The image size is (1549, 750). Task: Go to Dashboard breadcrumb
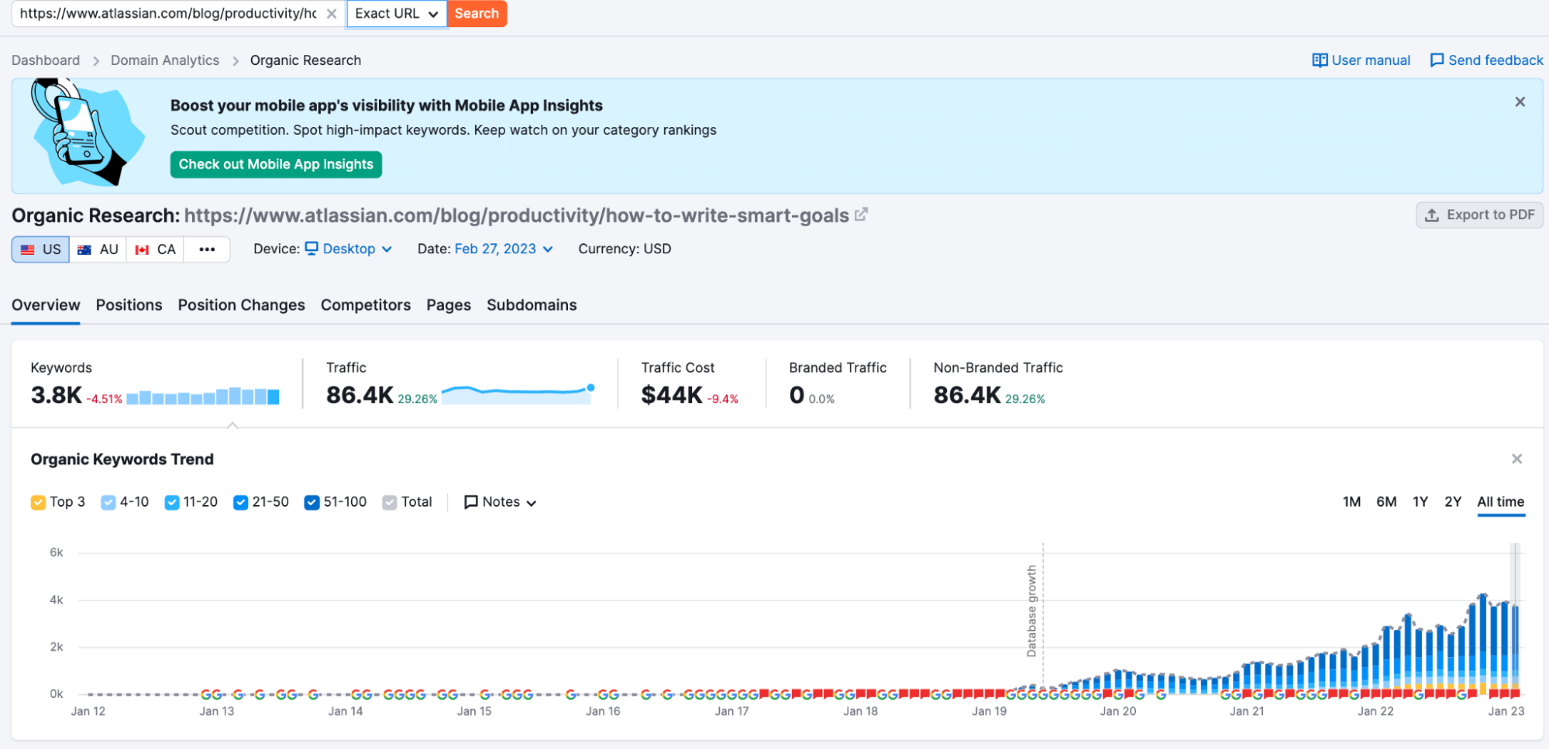click(x=46, y=60)
